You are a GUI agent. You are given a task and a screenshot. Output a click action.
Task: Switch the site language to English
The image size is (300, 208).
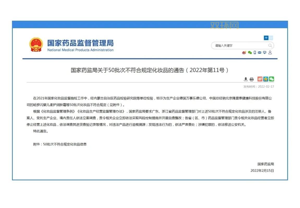pos(271,38)
